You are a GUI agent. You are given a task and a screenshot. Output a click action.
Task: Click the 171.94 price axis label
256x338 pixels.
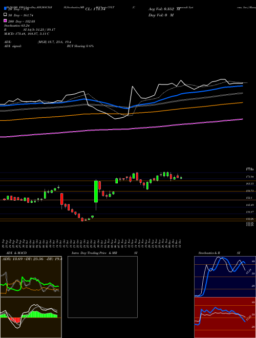click(250, 177)
